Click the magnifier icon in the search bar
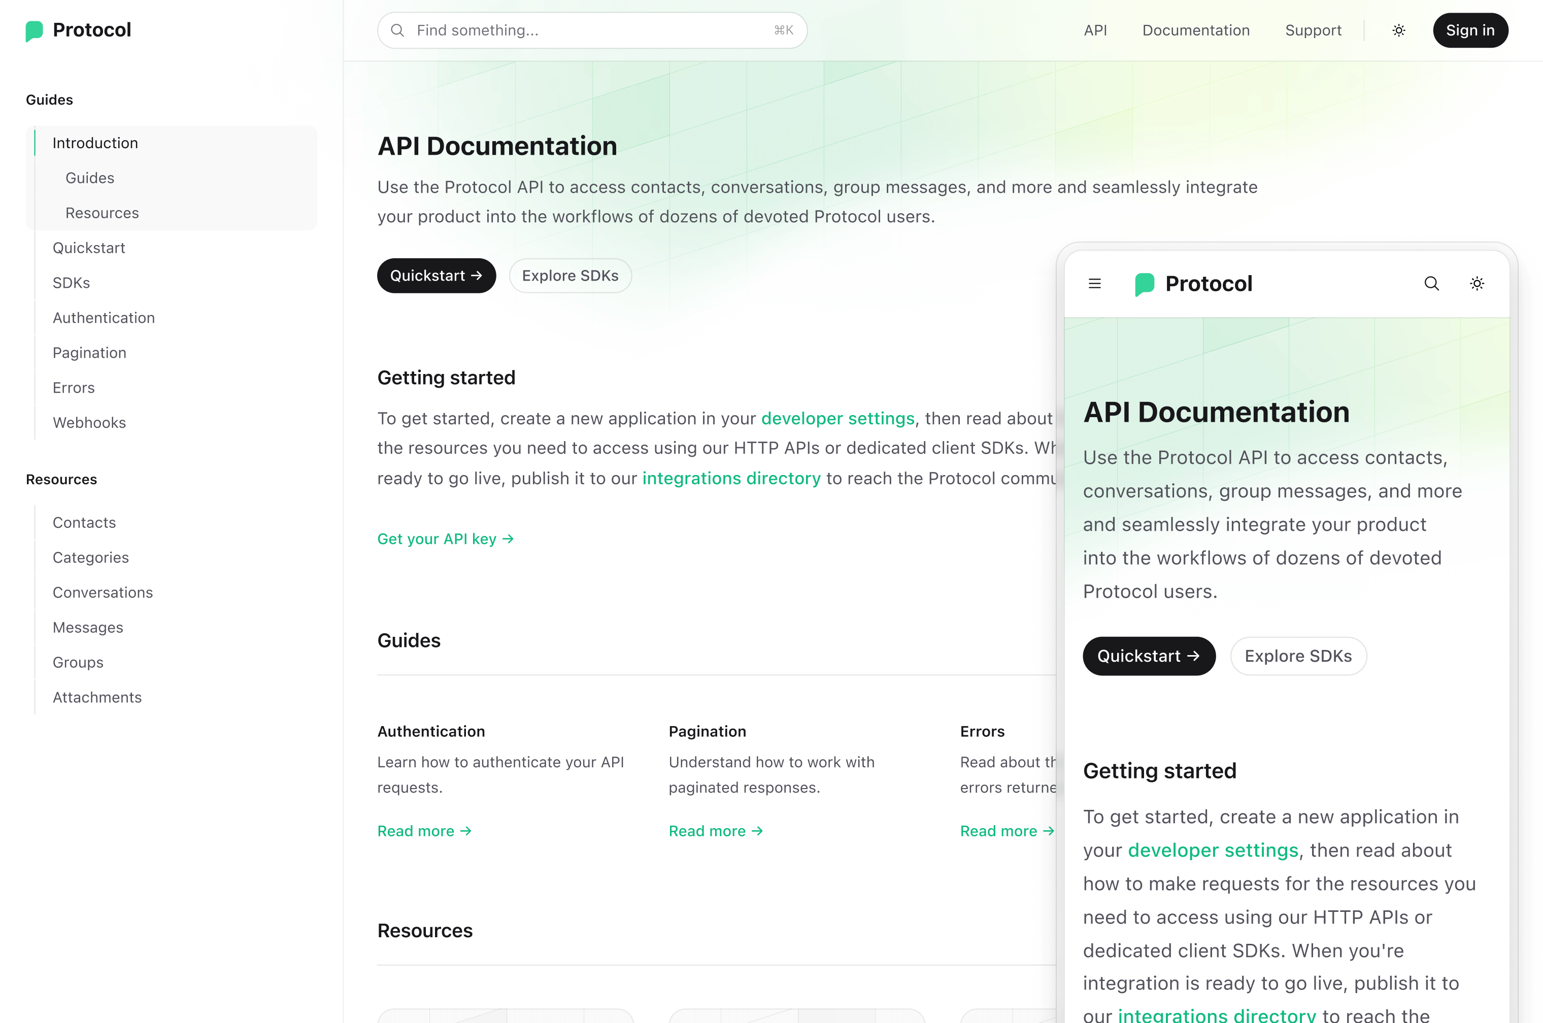 coord(397,30)
